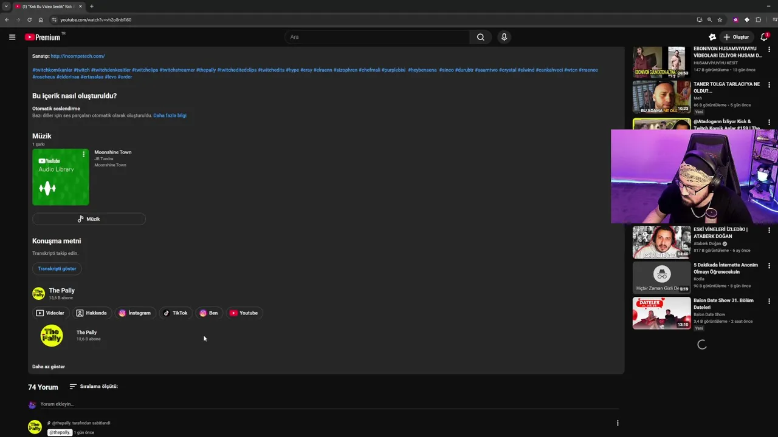Open the Youtube channel link chip
The width and height of the screenshot is (778, 437).
click(x=244, y=313)
